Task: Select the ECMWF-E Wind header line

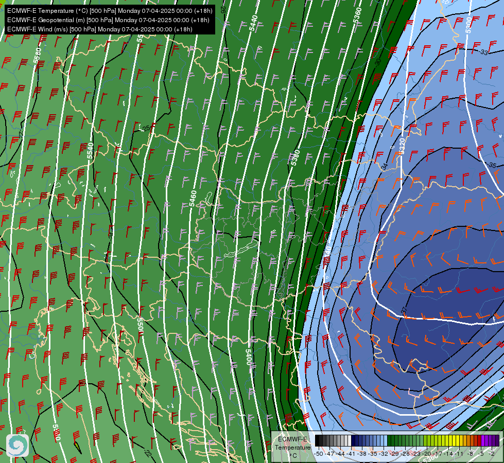Action: 100,29
